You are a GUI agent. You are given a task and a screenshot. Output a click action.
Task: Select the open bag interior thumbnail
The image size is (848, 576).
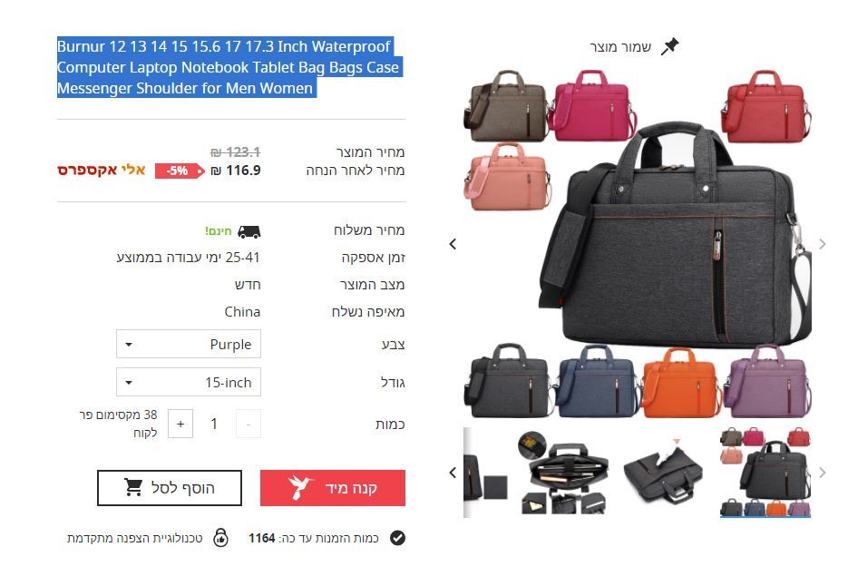563,473
